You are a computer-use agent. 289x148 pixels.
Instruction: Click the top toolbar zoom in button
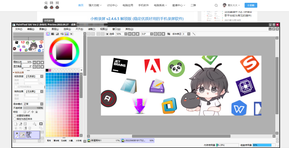[133, 34]
